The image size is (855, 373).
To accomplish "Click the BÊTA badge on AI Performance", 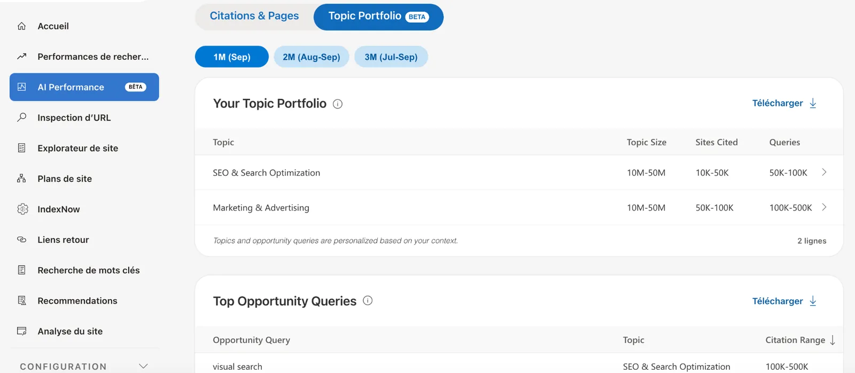I will (135, 87).
